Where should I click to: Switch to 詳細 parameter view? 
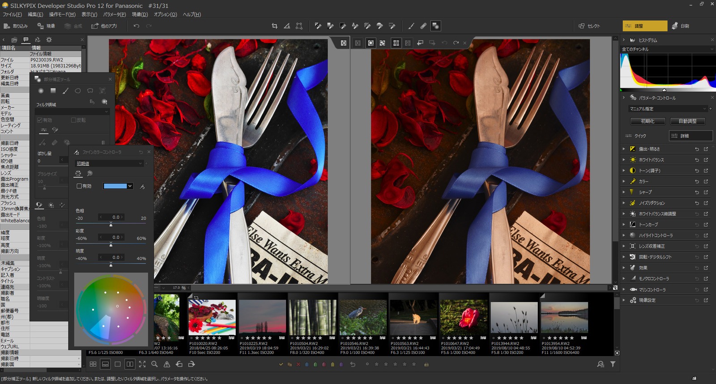[x=690, y=135]
